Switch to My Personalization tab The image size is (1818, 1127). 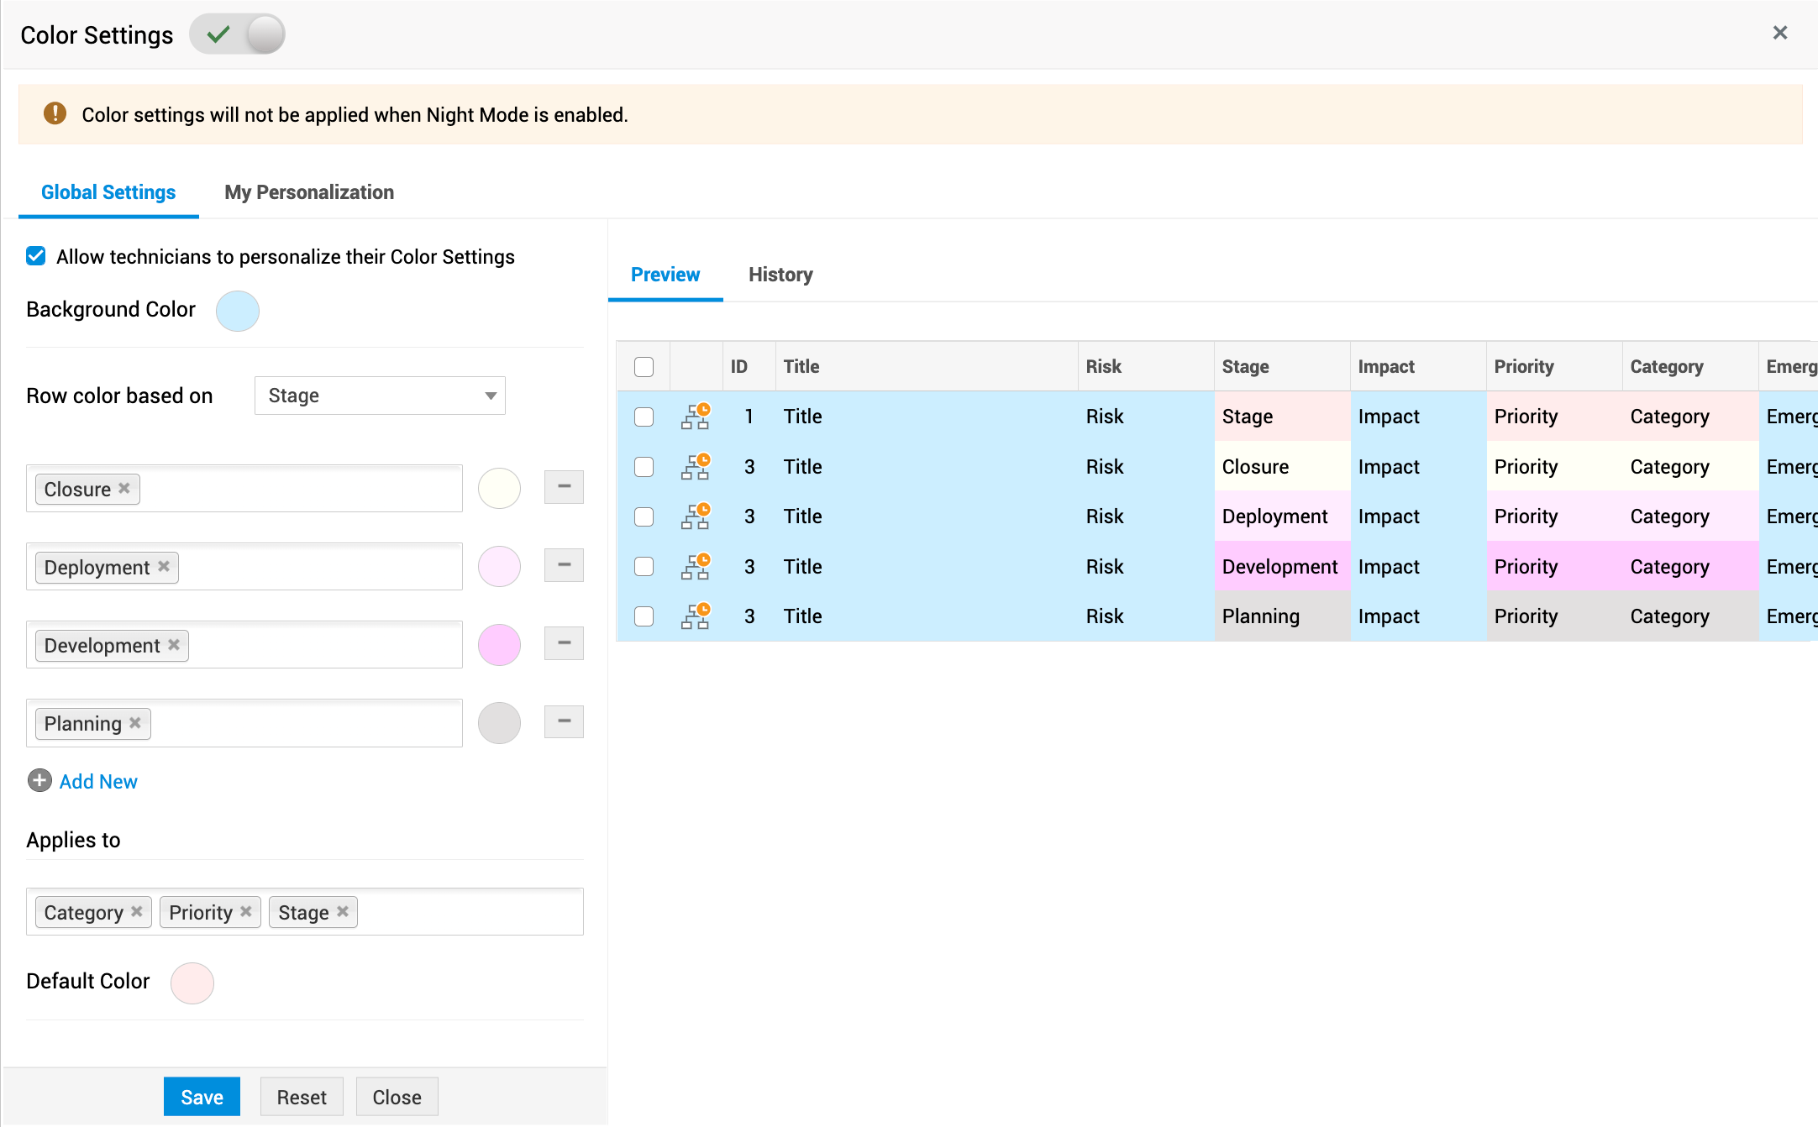click(x=308, y=192)
